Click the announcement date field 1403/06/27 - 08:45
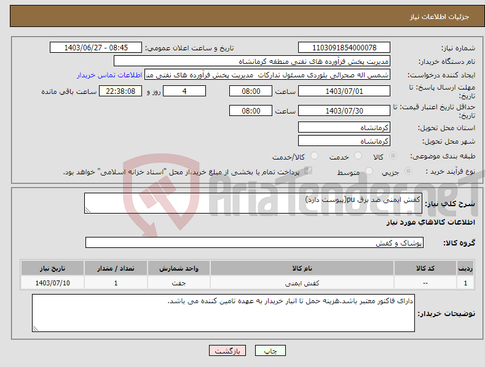 point(95,48)
